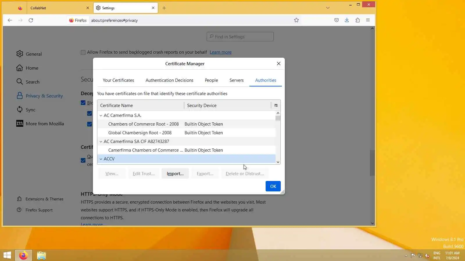The height and width of the screenshot is (261, 465).
Task: Switch to the Authentication Decisions tab
Action: coord(169,80)
